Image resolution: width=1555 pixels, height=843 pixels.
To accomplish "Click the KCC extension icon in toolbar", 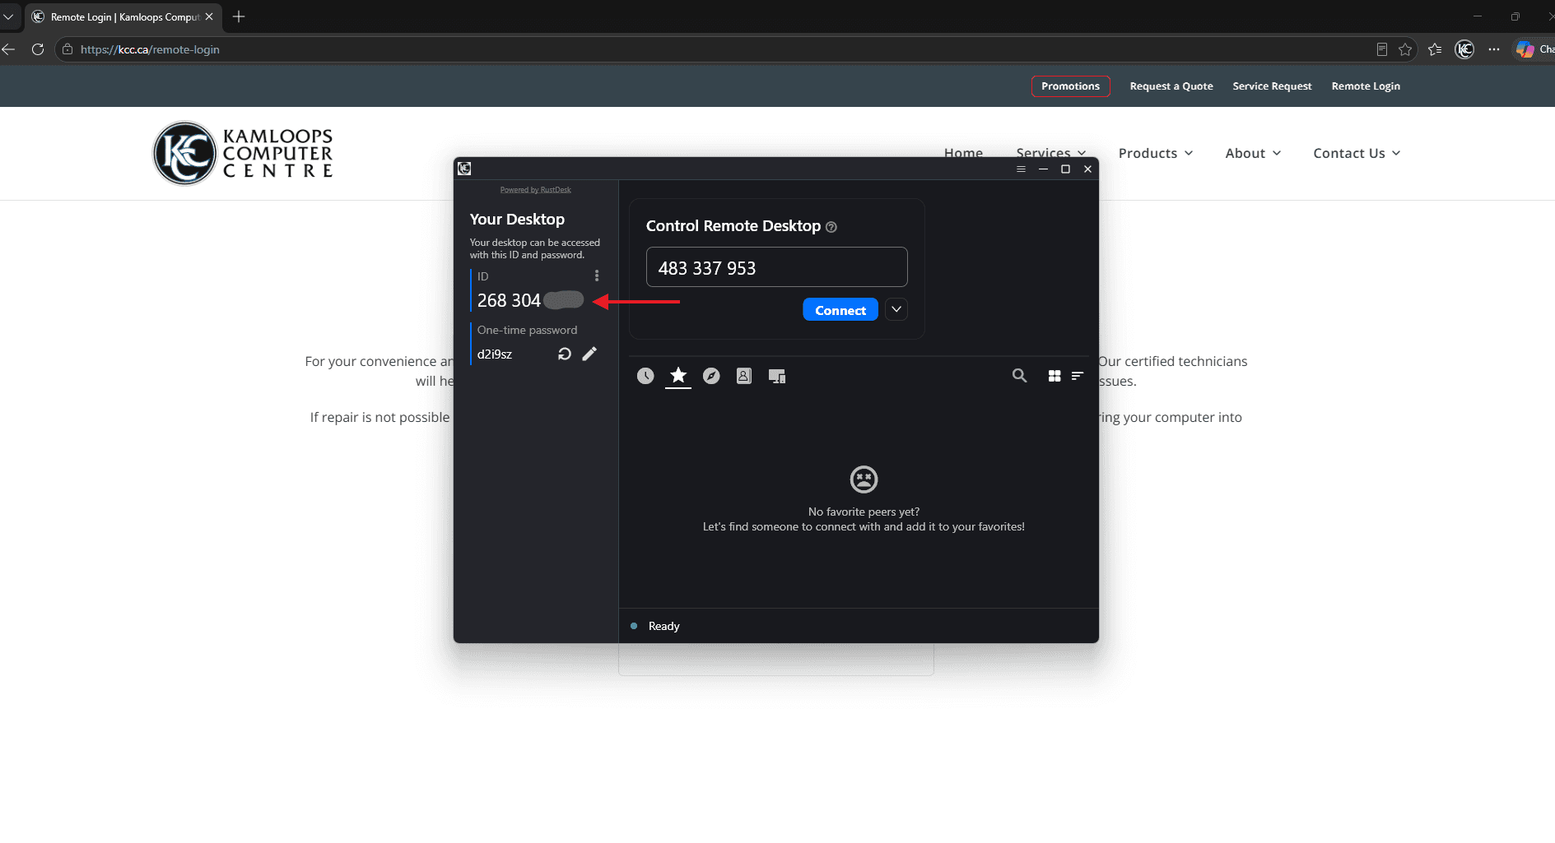I will pos(1464,49).
